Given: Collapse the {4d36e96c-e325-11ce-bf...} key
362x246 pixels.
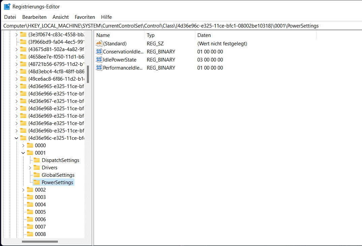Looking at the screenshot, I should pyautogui.click(x=16, y=138).
